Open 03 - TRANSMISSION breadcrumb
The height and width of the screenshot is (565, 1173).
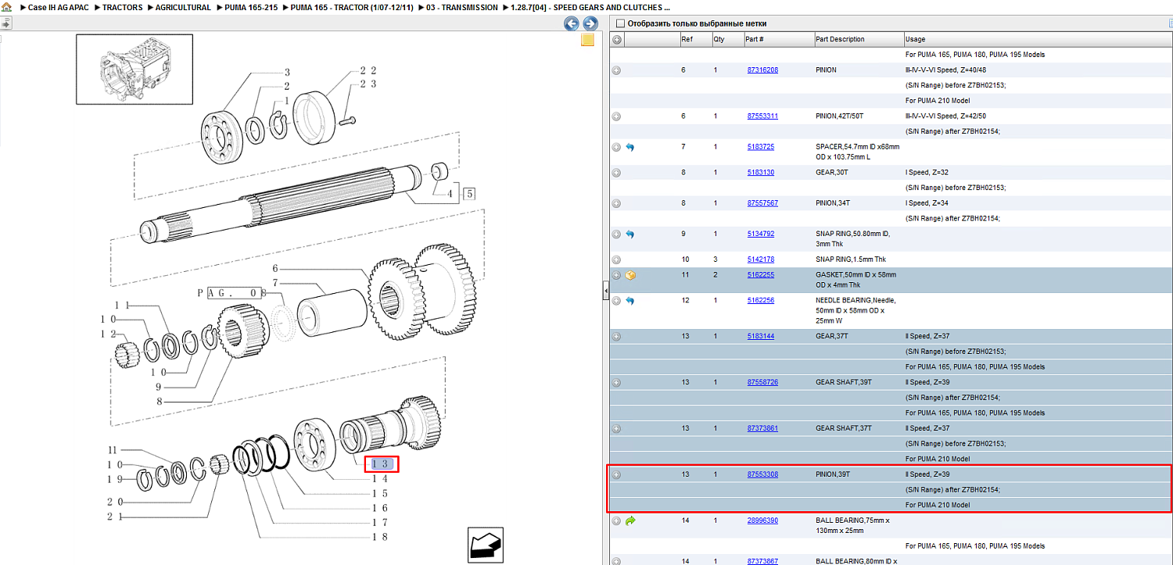click(x=461, y=7)
